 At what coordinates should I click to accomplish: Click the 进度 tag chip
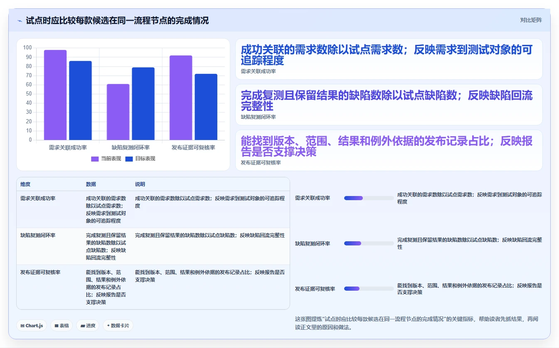click(88, 326)
